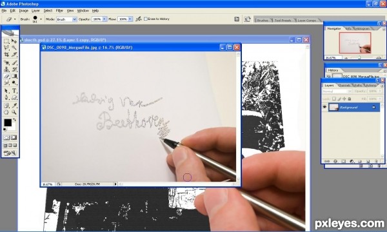Image resolution: width=387 pixels, height=232 pixels.
Task: Create new adjustment layer button
Action: pos(352,161)
